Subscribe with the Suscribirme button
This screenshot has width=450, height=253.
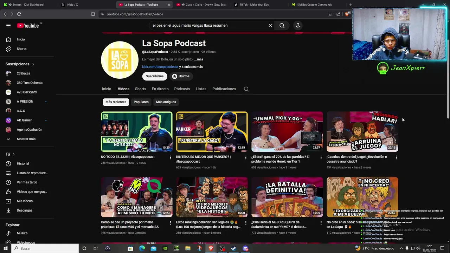click(x=155, y=76)
